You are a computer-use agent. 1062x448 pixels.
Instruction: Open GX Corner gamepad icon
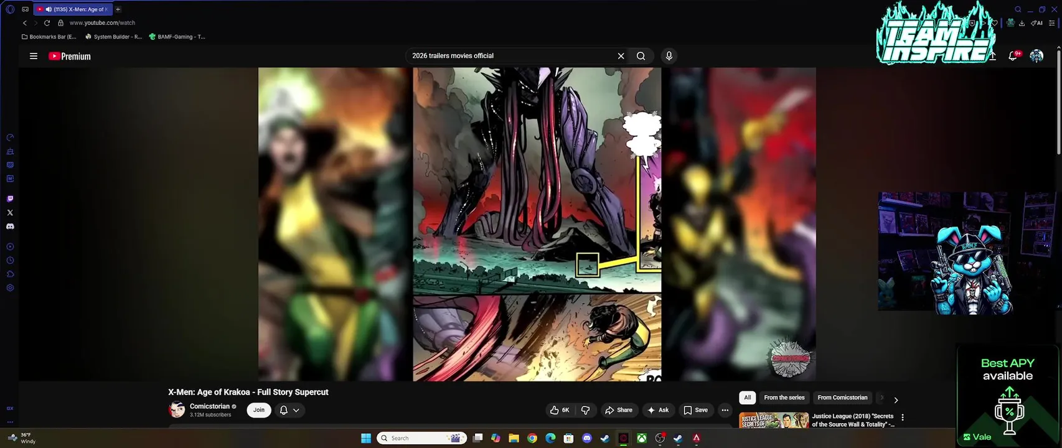pos(25,9)
